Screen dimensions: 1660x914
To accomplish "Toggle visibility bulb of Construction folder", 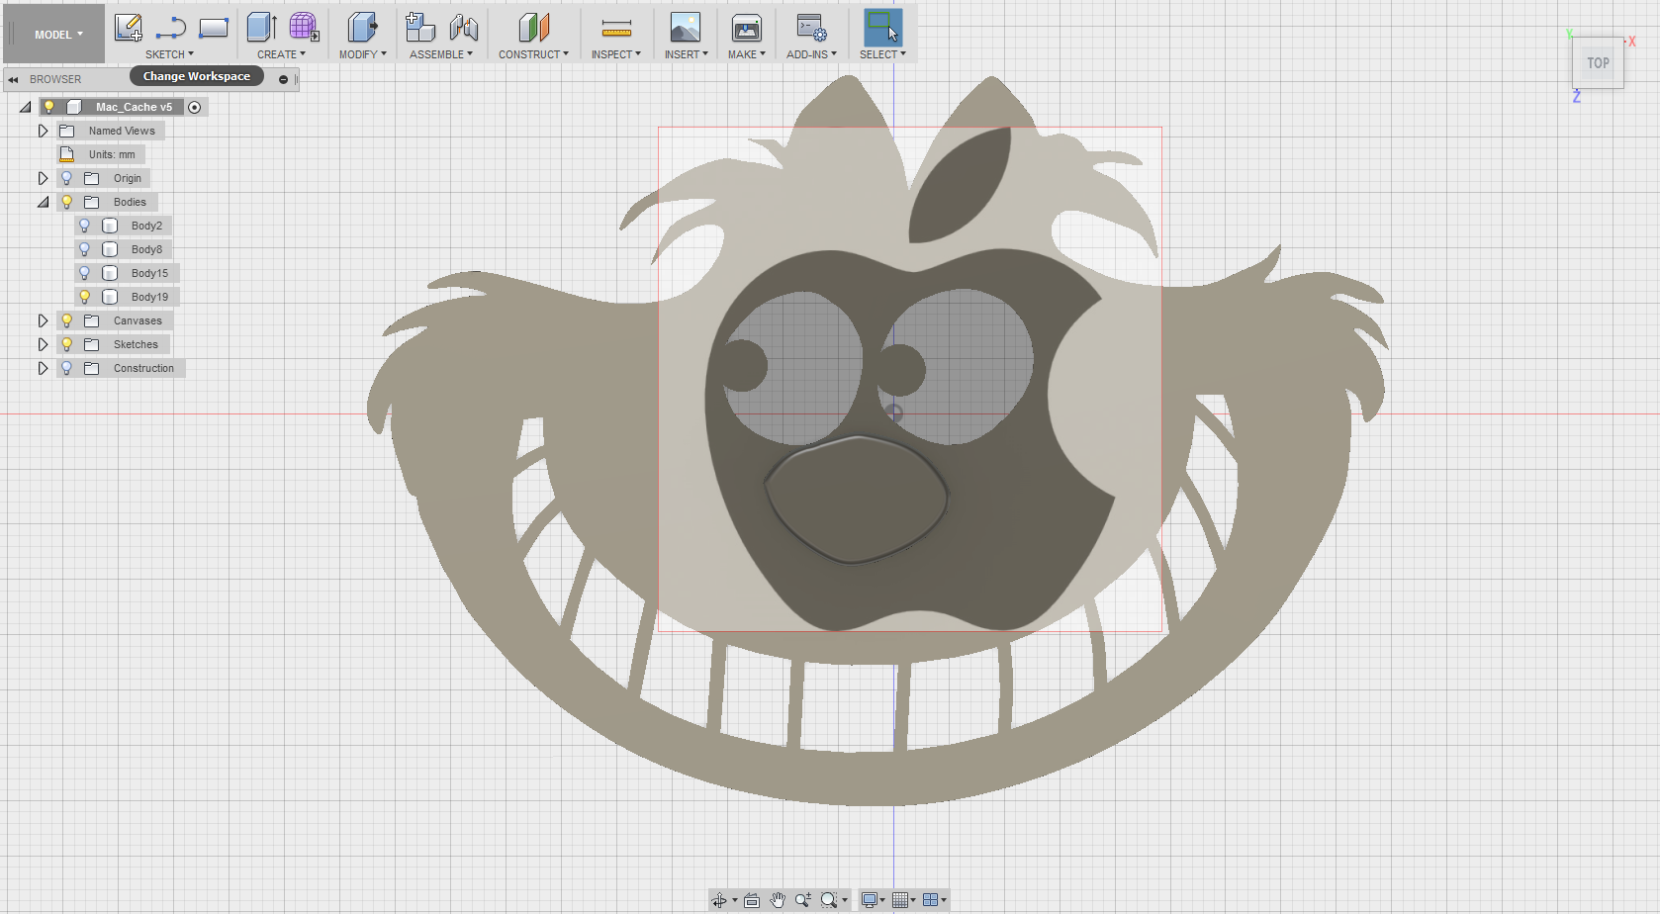I will point(66,368).
